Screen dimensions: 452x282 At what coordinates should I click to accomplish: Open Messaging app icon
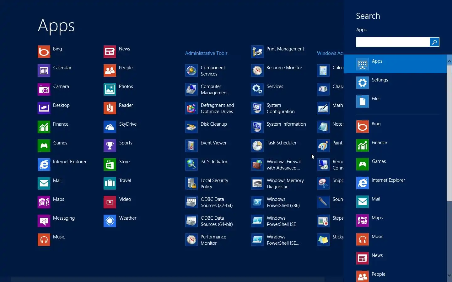tap(44, 221)
